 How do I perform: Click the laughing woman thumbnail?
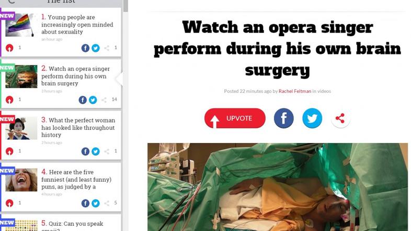tap(21, 180)
